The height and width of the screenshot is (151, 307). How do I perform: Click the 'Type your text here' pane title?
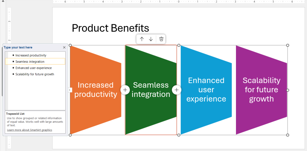(18, 47)
